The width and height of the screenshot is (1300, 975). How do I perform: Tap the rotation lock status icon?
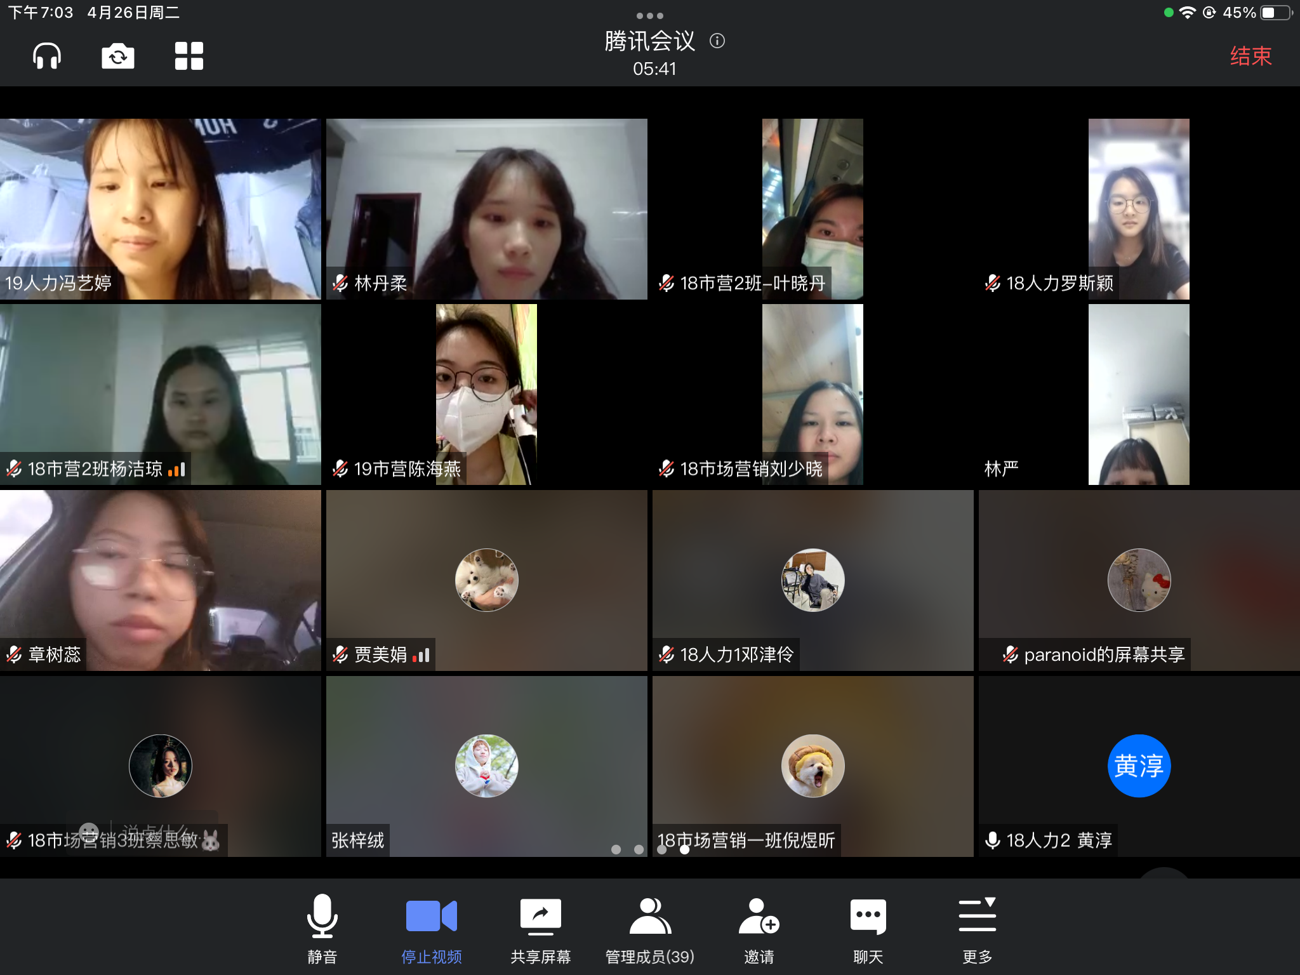(x=1209, y=13)
